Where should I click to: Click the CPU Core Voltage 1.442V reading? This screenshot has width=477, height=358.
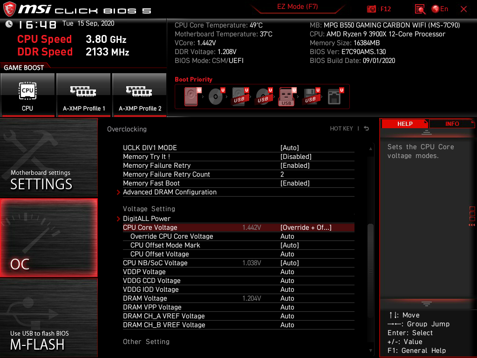coord(252,227)
